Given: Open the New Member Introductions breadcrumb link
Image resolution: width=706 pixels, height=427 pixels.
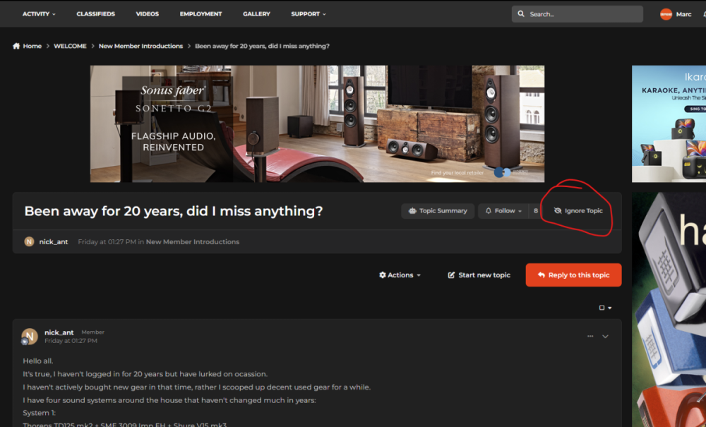Looking at the screenshot, I should point(140,46).
